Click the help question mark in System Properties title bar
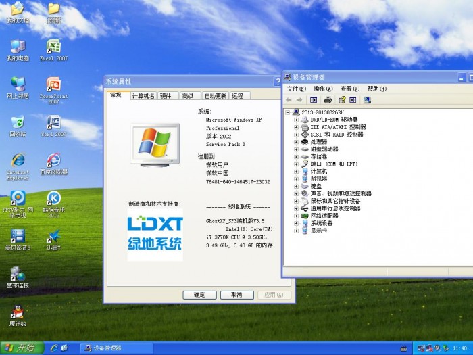Image resolution: width=473 pixels, height=355 pixels. (x=277, y=82)
